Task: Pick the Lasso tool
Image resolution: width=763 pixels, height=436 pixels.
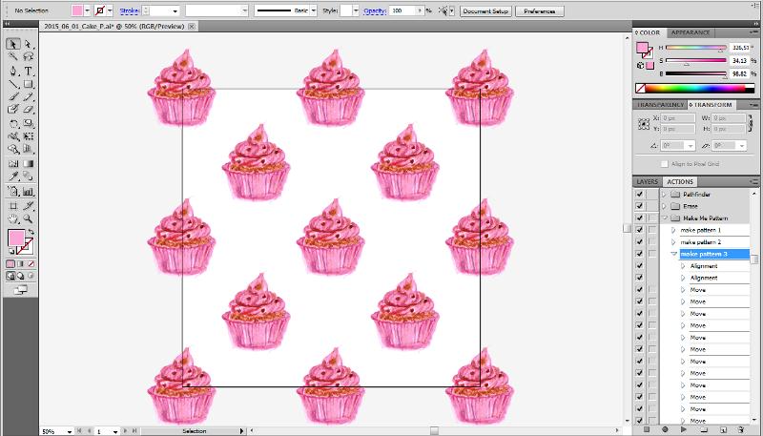Action: tap(29, 57)
